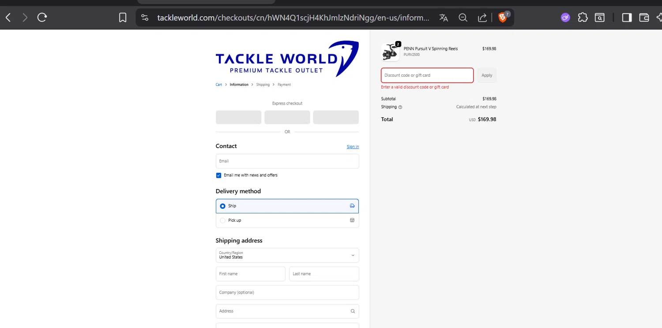Focus the Discount code or gift card field
This screenshot has height=328, width=662.
[x=427, y=75]
